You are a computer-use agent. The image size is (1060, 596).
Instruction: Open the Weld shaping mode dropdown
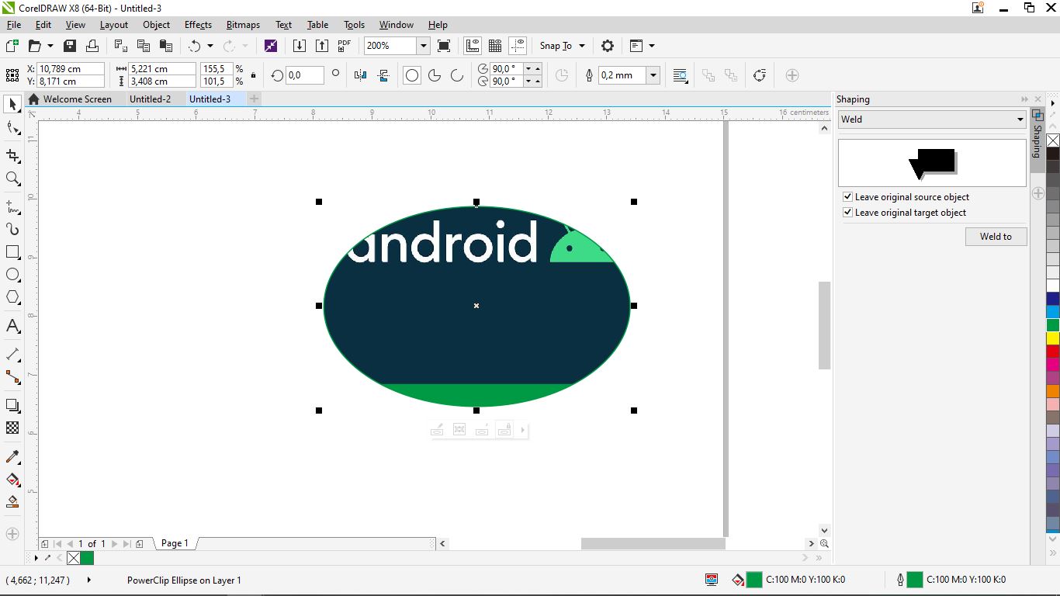click(1021, 119)
